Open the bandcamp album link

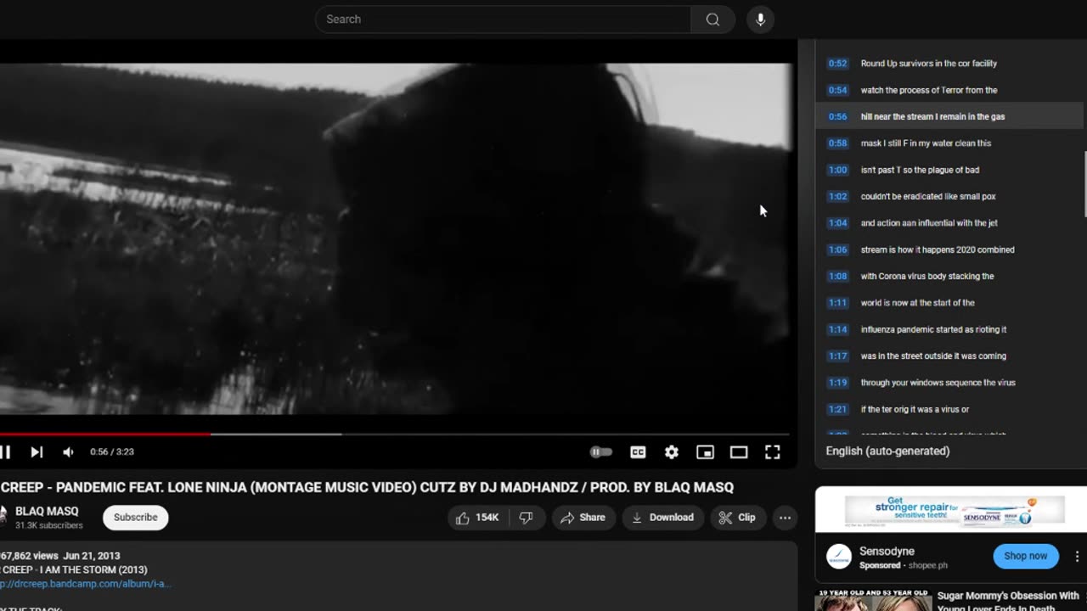(x=85, y=584)
